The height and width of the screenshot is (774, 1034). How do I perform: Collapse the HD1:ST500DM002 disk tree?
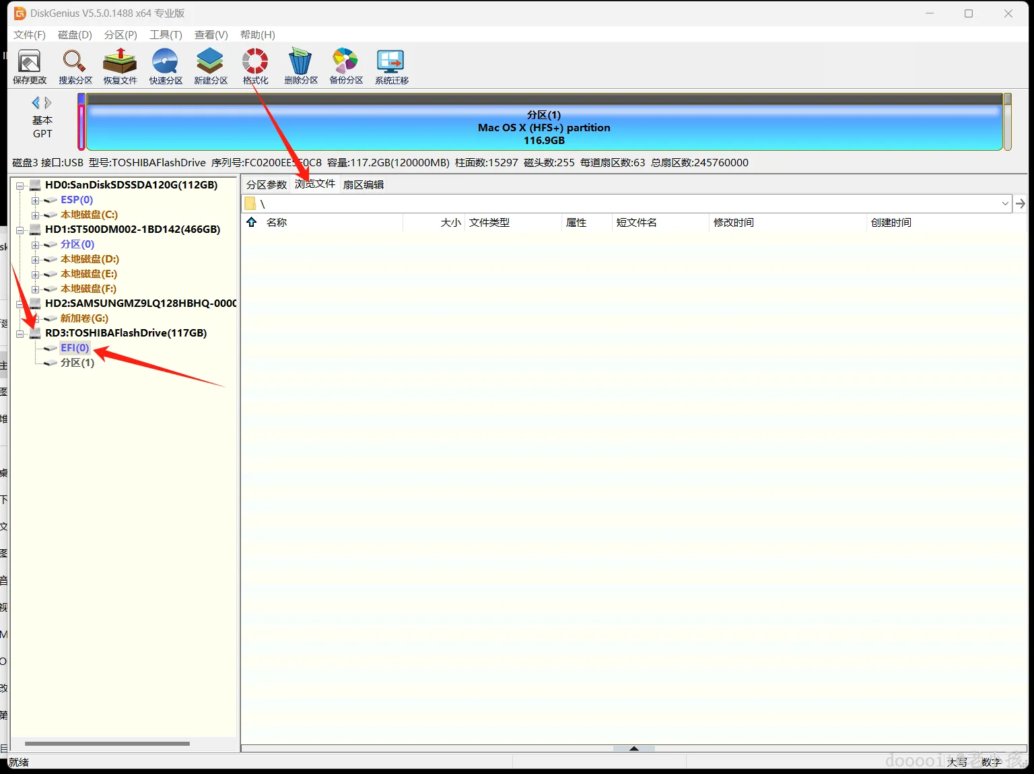coord(20,230)
